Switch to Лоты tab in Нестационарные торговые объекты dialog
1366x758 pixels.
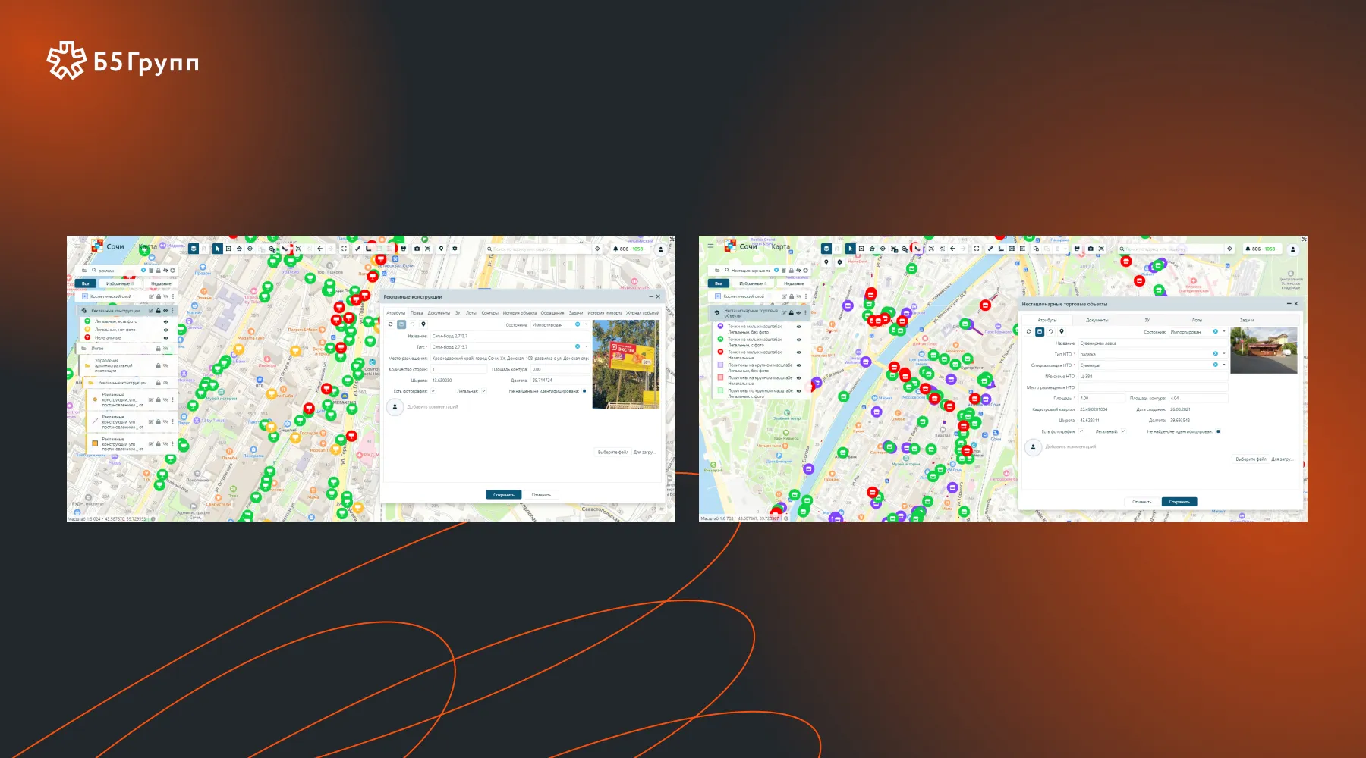1197,320
